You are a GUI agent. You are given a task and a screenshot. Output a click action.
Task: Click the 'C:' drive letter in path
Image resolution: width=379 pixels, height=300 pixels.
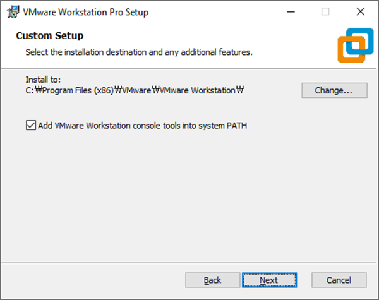click(29, 90)
